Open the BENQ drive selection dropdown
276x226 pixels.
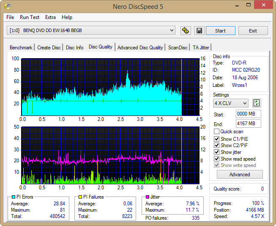pos(91,30)
